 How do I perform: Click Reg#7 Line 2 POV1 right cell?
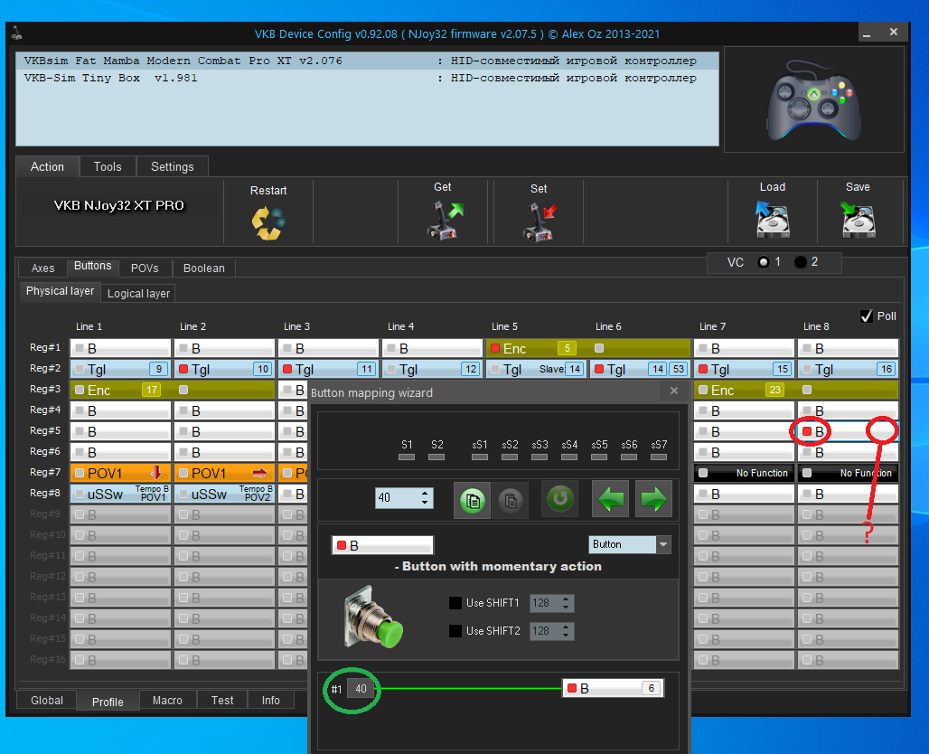pyautogui.click(x=224, y=473)
